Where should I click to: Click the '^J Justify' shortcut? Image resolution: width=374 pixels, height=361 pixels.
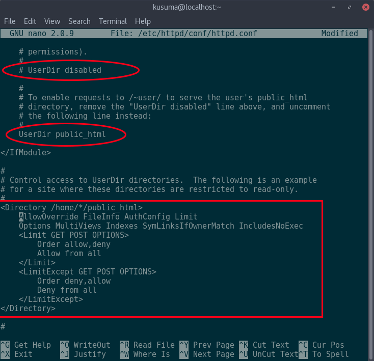click(83, 354)
